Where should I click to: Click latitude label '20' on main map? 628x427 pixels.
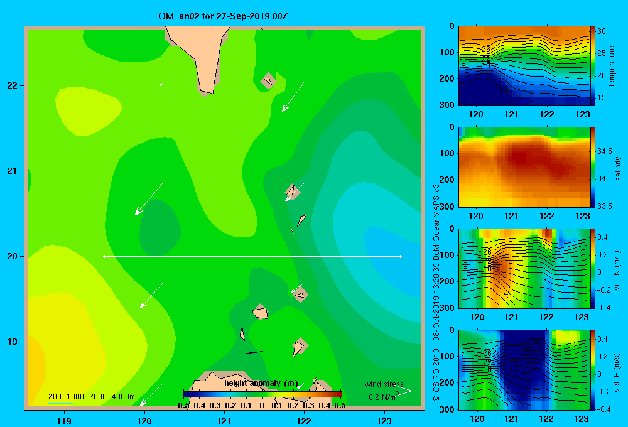[x=13, y=256]
